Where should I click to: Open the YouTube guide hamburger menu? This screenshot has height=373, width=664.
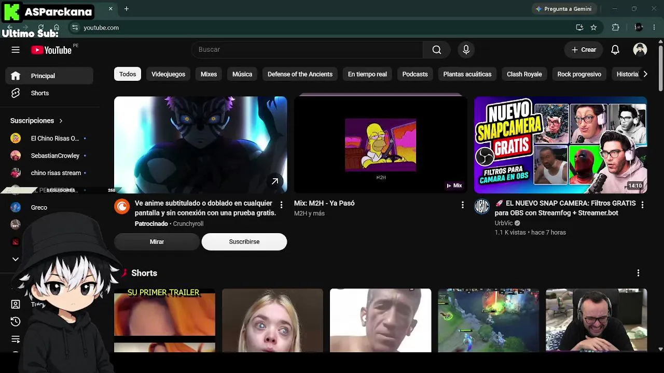point(16,50)
